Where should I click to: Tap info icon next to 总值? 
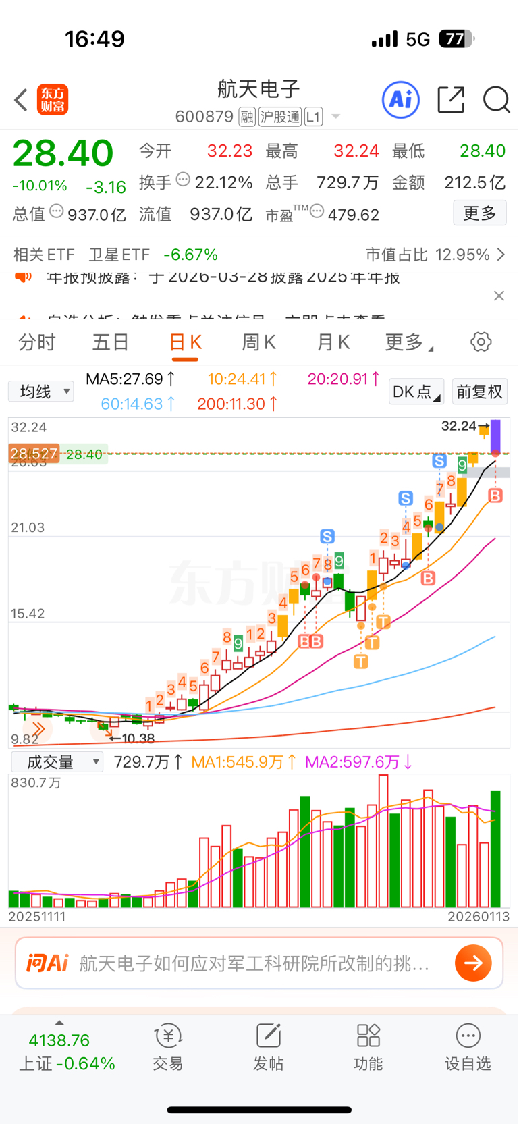click(56, 211)
